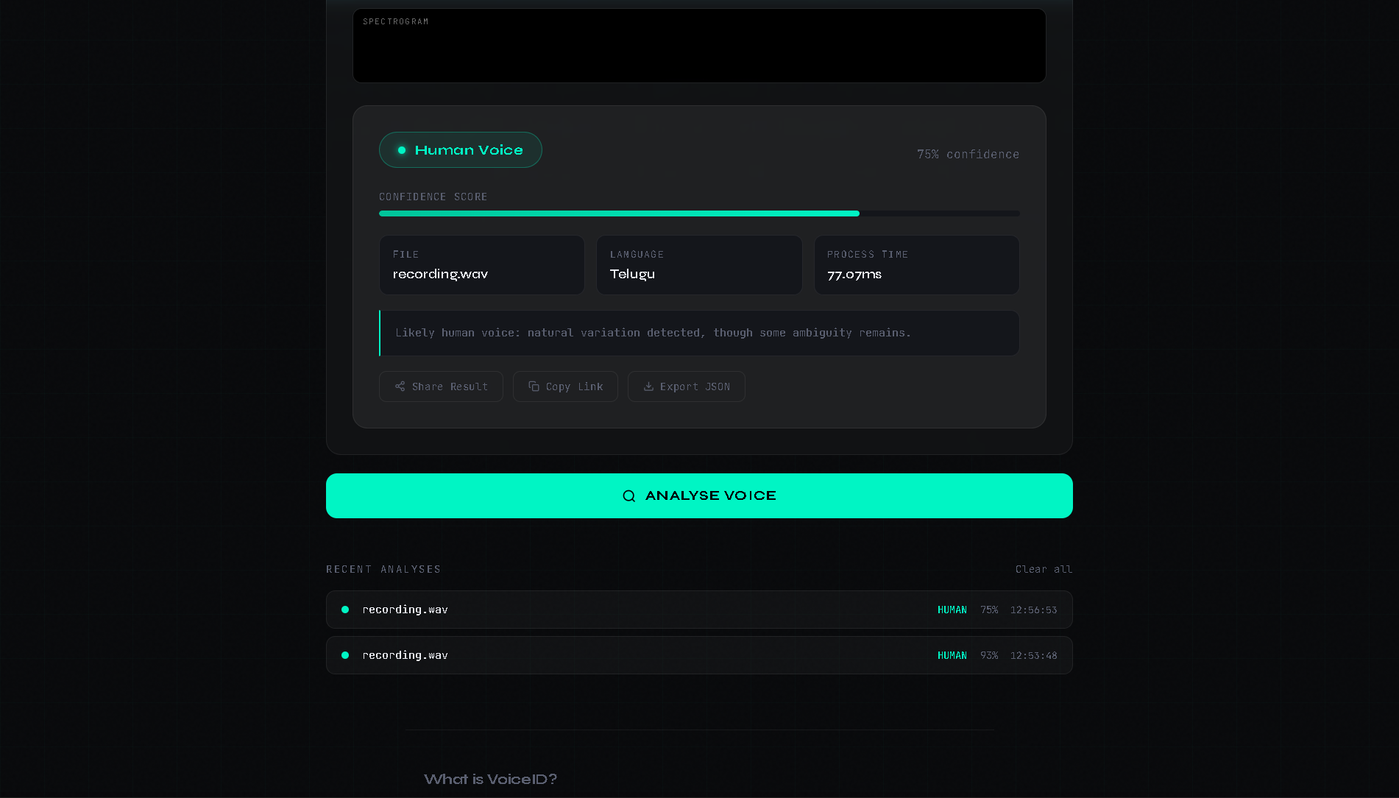This screenshot has height=798, width=1399.
Task: Click the copy icon on the Copy Link button
Action: point(533,386)
